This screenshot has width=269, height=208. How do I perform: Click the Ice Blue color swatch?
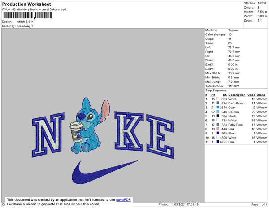click(x=218, y=112)
